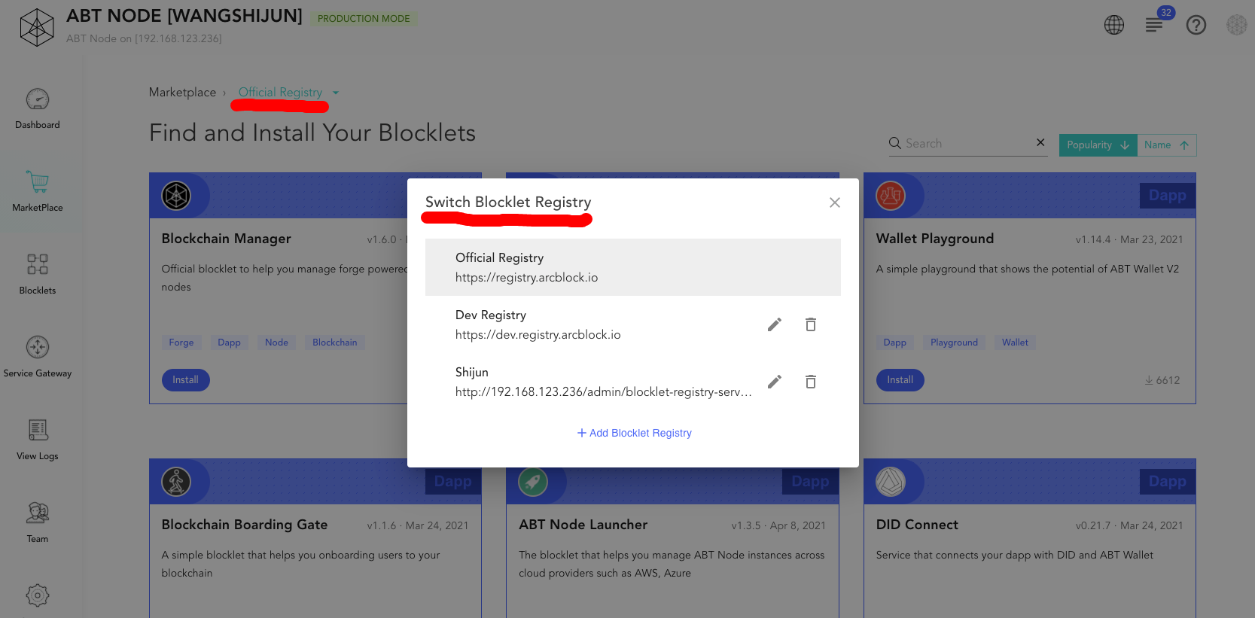Click the ABT Node logo icon

pos(36,27)
